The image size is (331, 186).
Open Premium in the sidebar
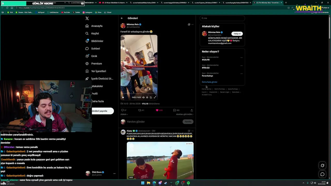pos(93,64)
